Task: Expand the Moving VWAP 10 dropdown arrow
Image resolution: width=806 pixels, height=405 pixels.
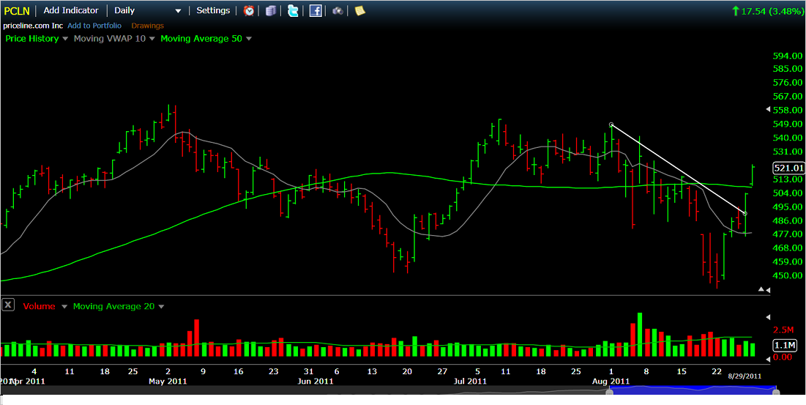Action: 152,39
